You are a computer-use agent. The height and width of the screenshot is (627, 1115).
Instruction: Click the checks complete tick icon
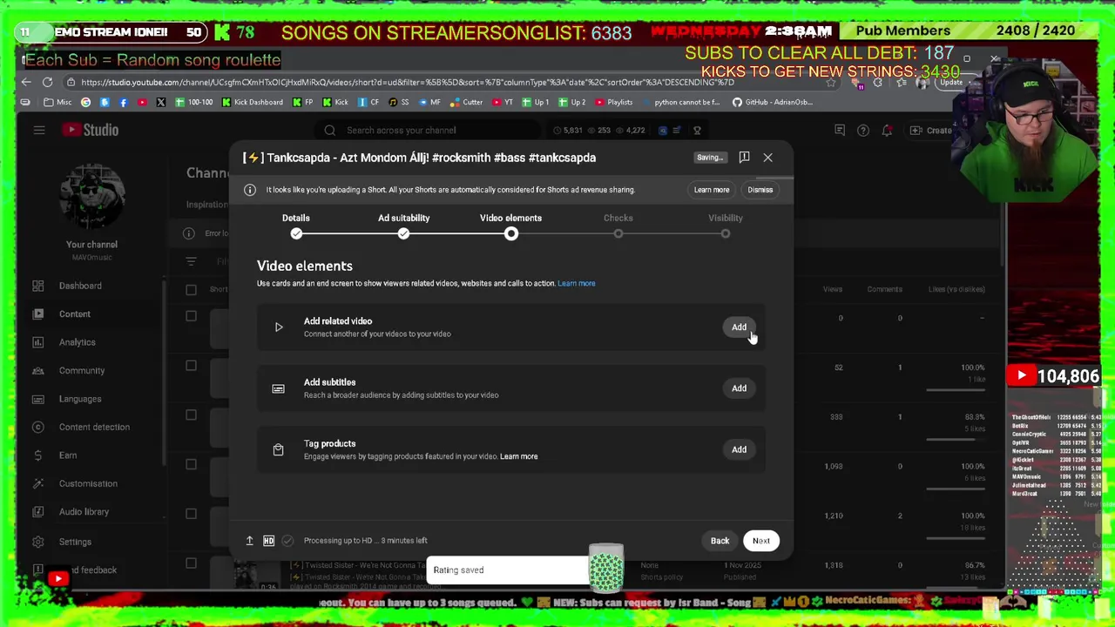coord(287,541)
